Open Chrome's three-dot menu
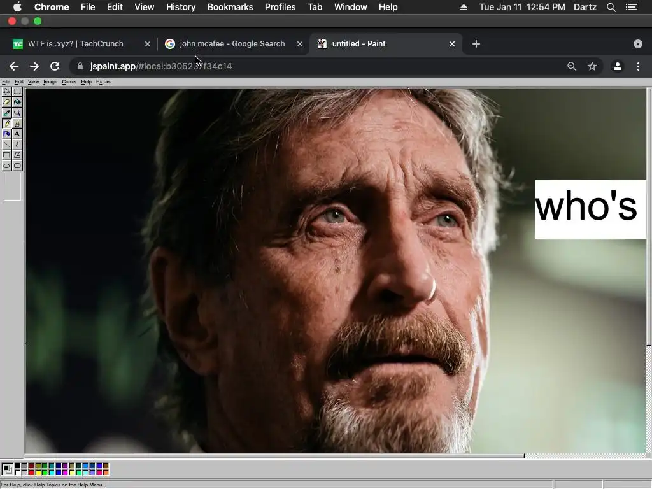 coord(638,66)
